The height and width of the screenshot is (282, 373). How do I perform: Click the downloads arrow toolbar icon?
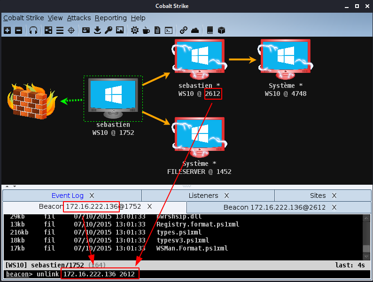[x=97, y=30]
